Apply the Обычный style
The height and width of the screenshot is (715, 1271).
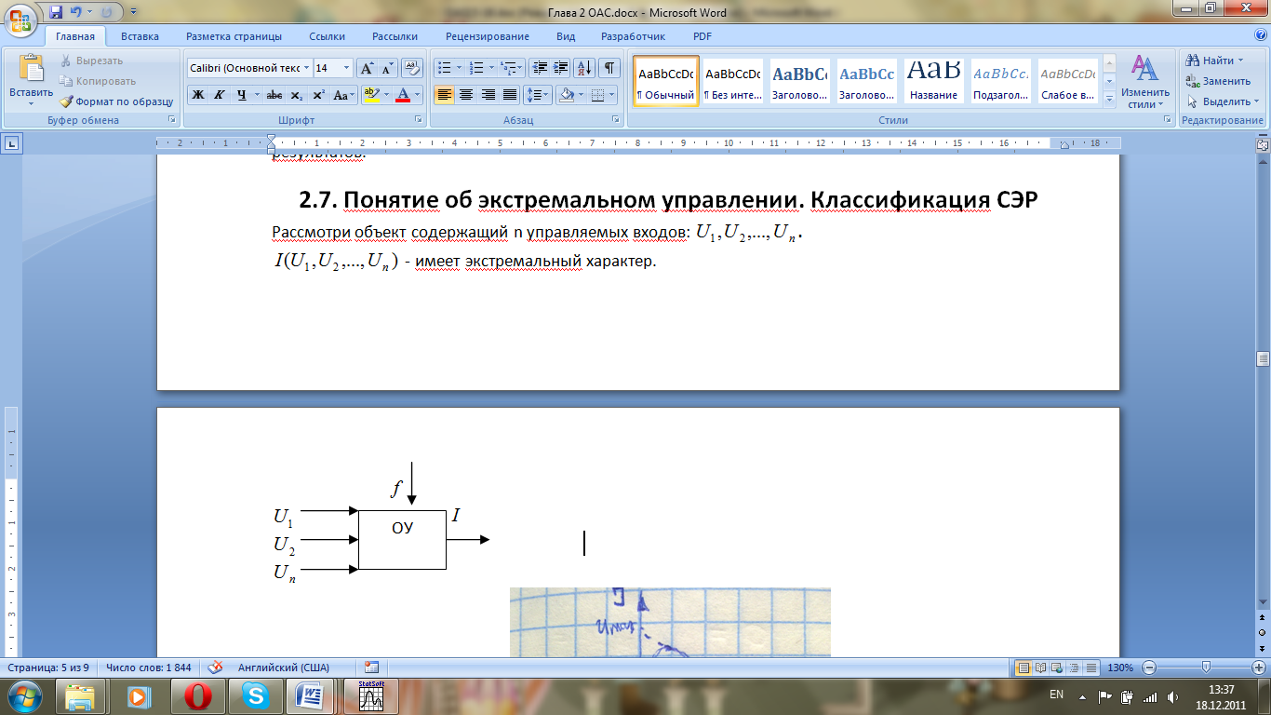coord(666,82)
